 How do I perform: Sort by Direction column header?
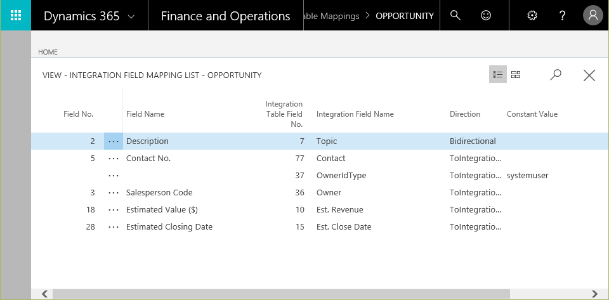pyautogui.click(x=465, y=114)
